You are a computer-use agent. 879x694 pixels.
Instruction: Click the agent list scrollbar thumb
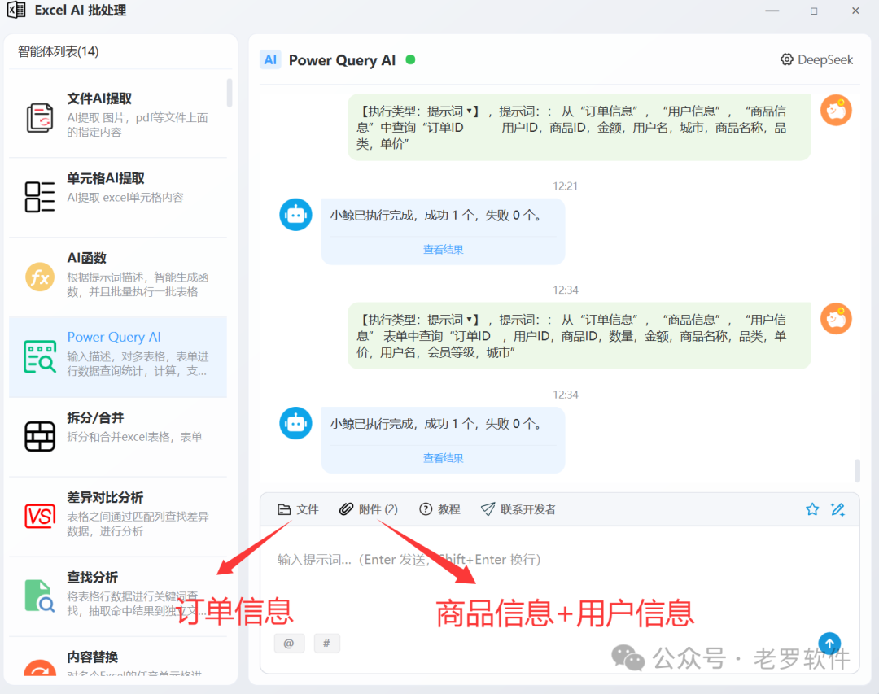click(x=230, y=93)
